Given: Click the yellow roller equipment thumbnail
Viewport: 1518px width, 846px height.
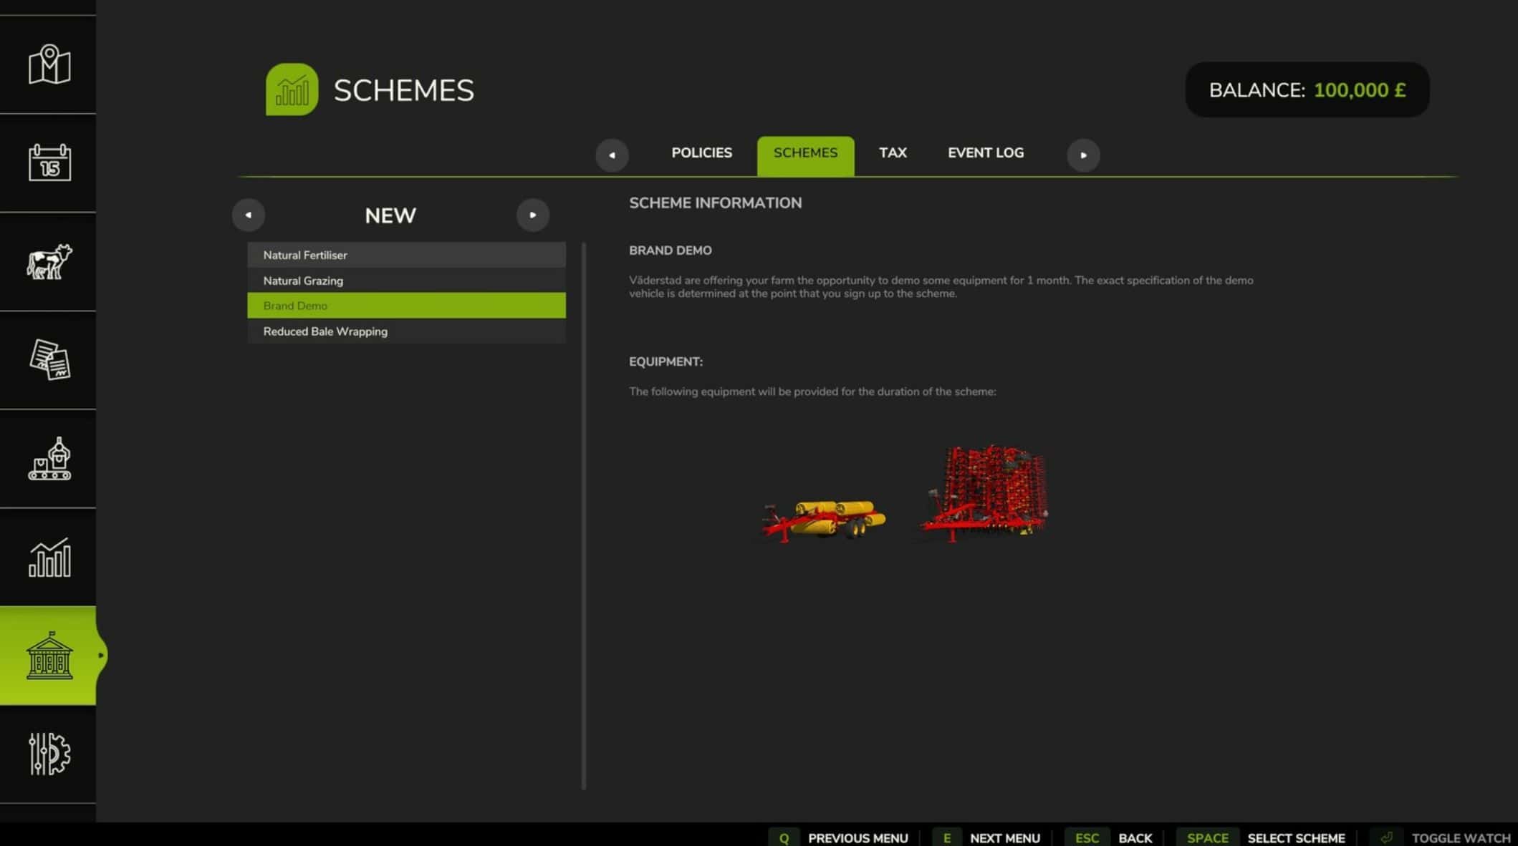Looking at the screenshot, I should pyautogui.click(x=824, y=520).
